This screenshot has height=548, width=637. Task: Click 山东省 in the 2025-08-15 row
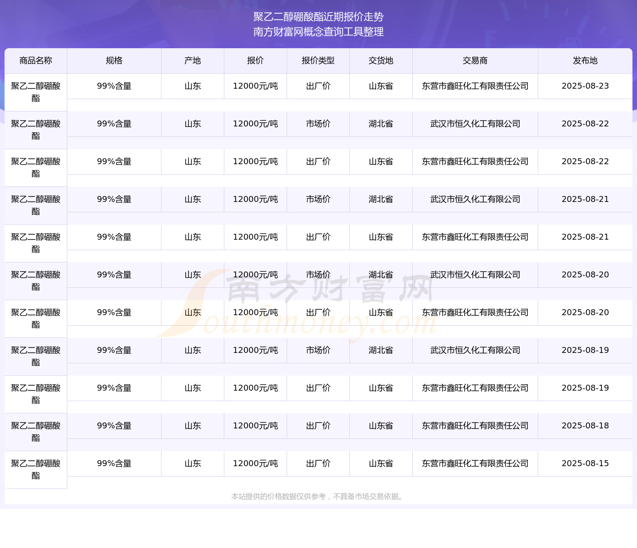pos(381,463)
